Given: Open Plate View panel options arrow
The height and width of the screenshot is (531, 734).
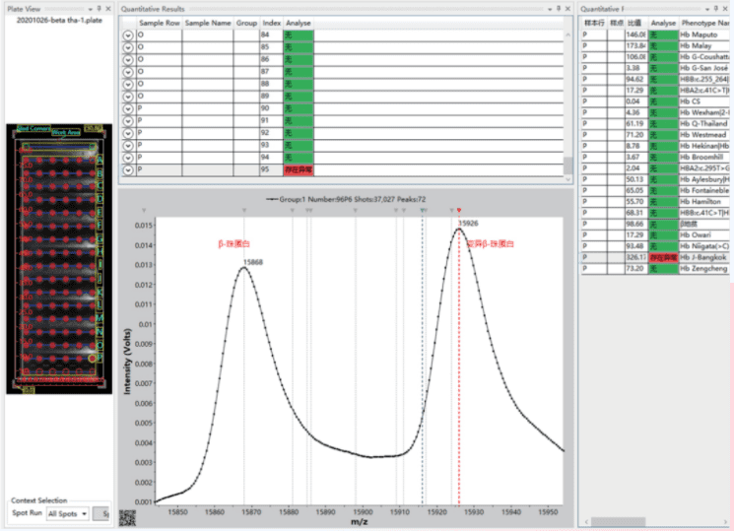Looking at the screenshot, I should click(91, 8).
